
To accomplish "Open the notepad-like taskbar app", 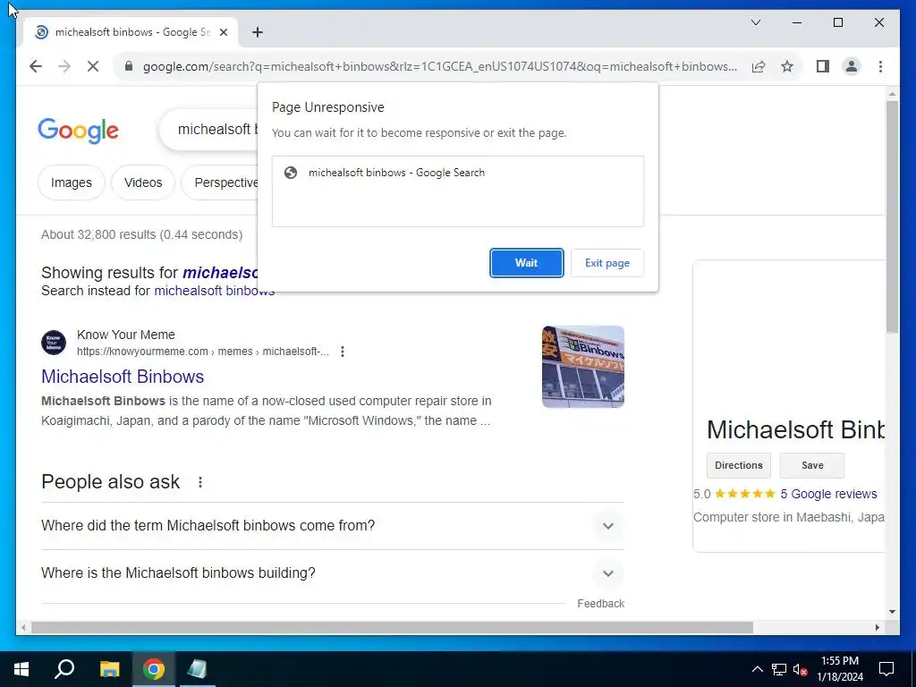I will pos(198,669).
